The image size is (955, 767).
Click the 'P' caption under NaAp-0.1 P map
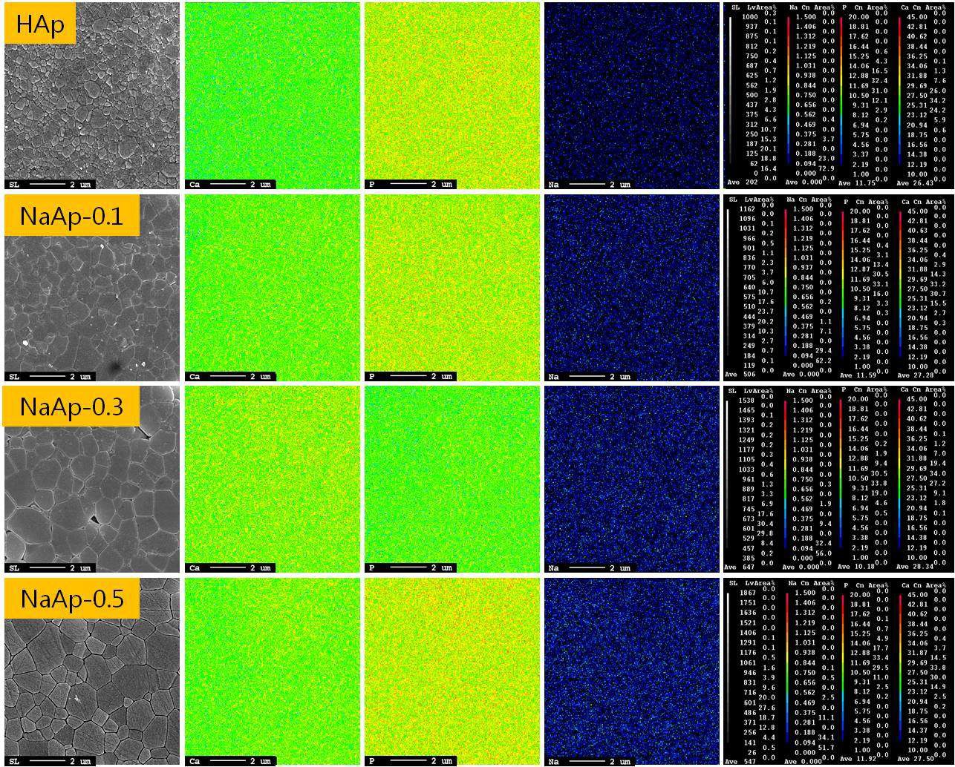pyautogui.click(x=371, y=377)
